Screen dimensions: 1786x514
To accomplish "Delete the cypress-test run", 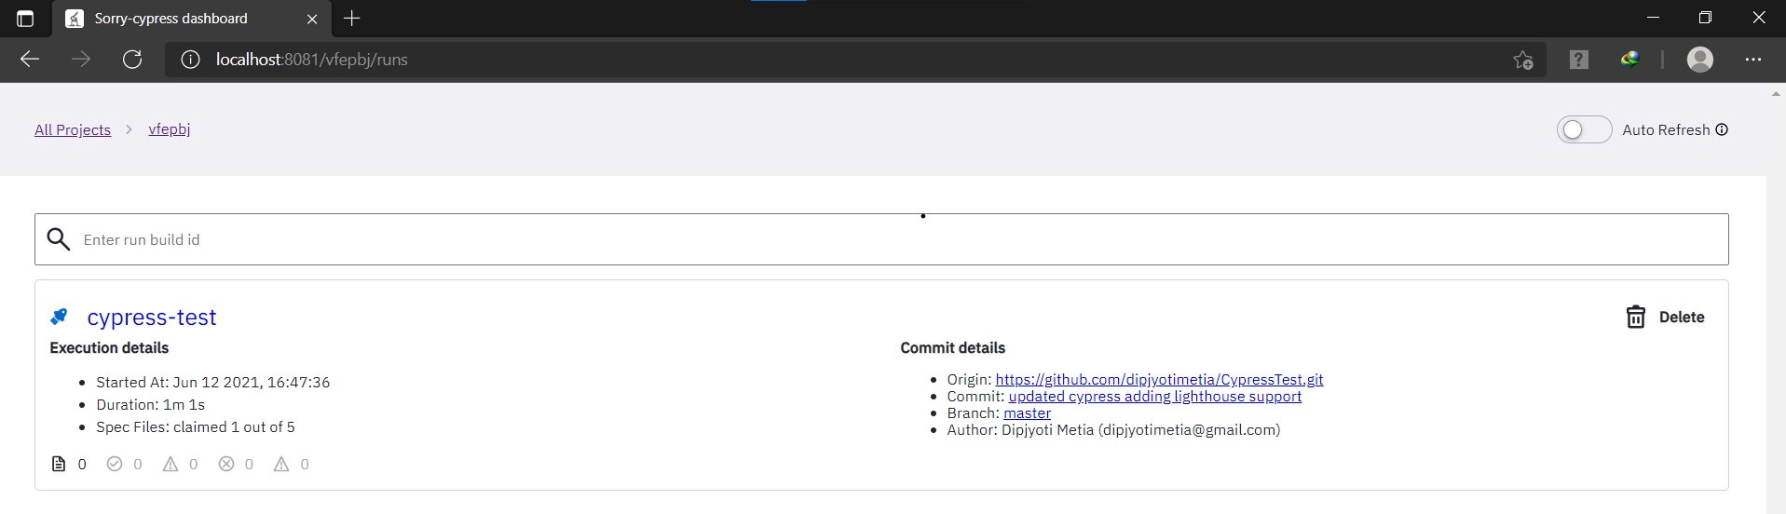I will (x=1665, y=318).
